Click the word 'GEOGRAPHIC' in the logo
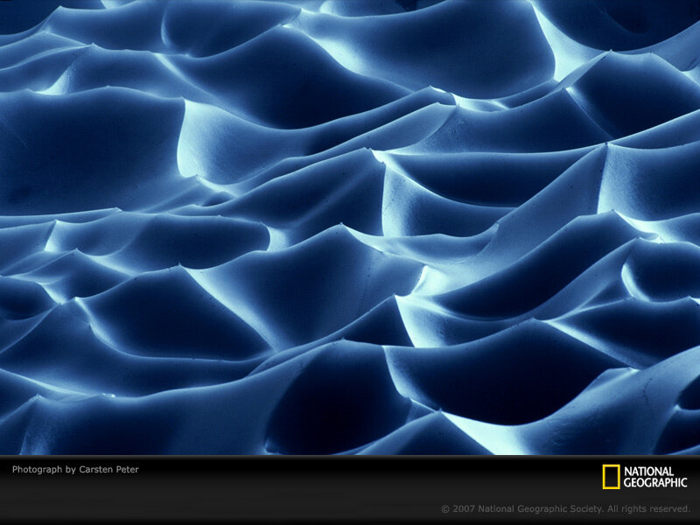This screenshot has height=525, width=700. [654, 483]
